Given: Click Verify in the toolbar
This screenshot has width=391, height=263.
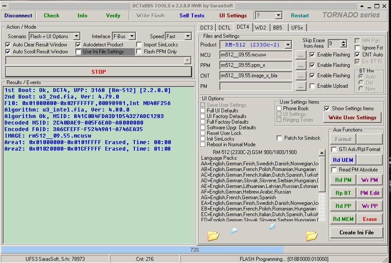Looking at the screenshot, I should click(x=113, y=16).
